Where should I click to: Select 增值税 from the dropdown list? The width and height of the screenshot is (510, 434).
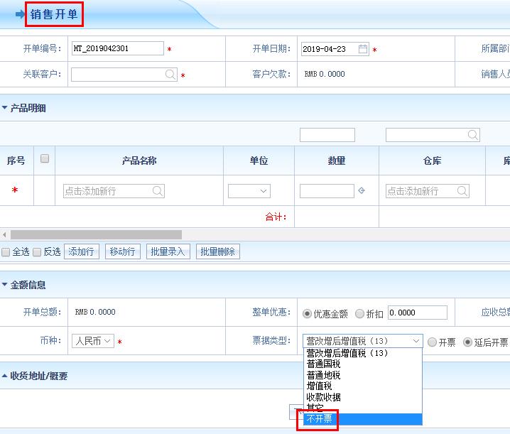363,386
